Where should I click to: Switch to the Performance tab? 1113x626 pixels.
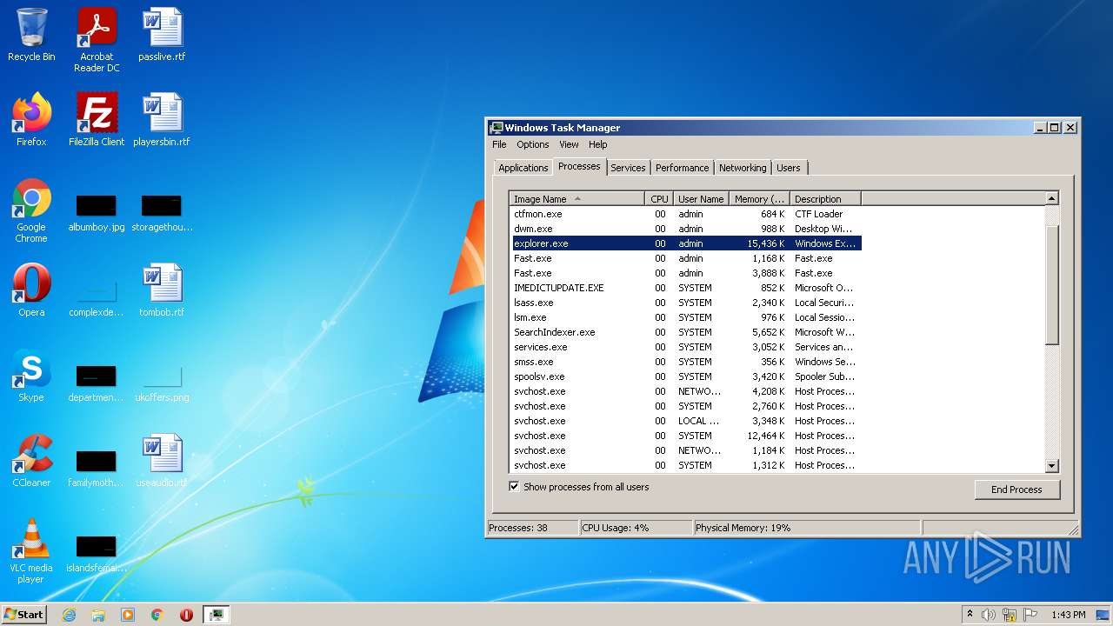point(682,168)
